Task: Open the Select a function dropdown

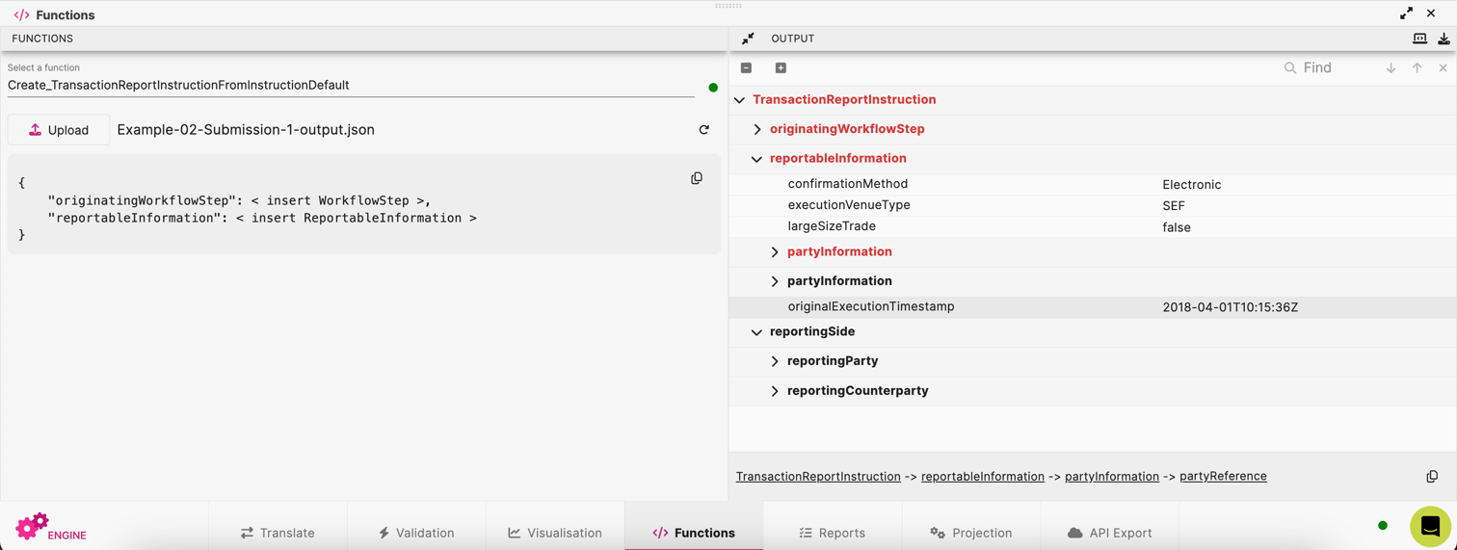Action: (x=351, y=85)
